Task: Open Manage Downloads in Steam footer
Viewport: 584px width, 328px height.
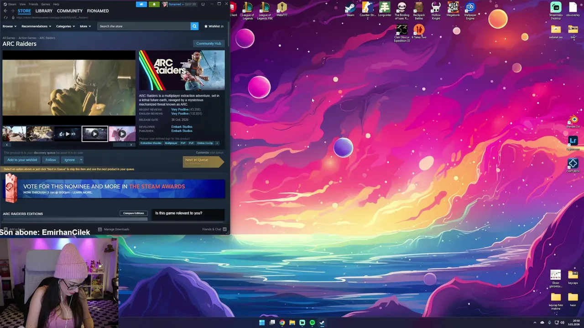Action: (114, 229)
